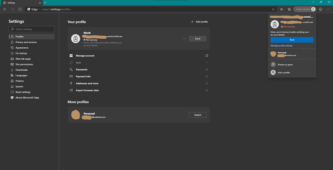Viewport: 333px width, 170px height.
Task: Send feedback via the smiley icon
Action: click(x=320, y=9)
